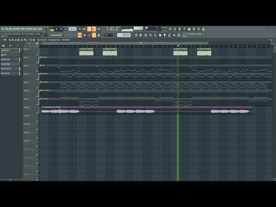Click previous pattern arrow beside BATERIA
The image size is (276, 207).
[116, 35]
